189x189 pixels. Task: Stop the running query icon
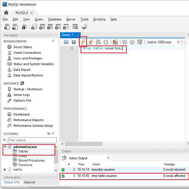tap(106, 42)
